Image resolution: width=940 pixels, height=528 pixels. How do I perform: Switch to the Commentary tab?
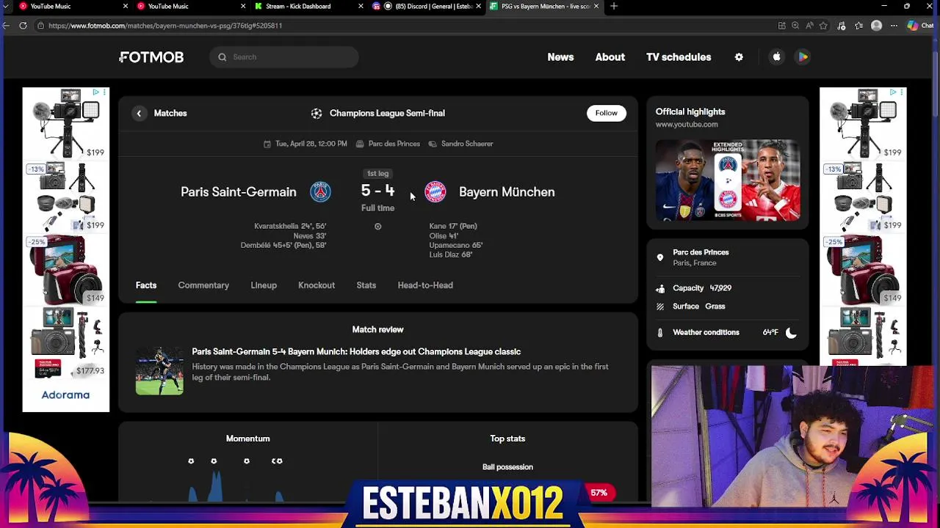tap(203, 285)
